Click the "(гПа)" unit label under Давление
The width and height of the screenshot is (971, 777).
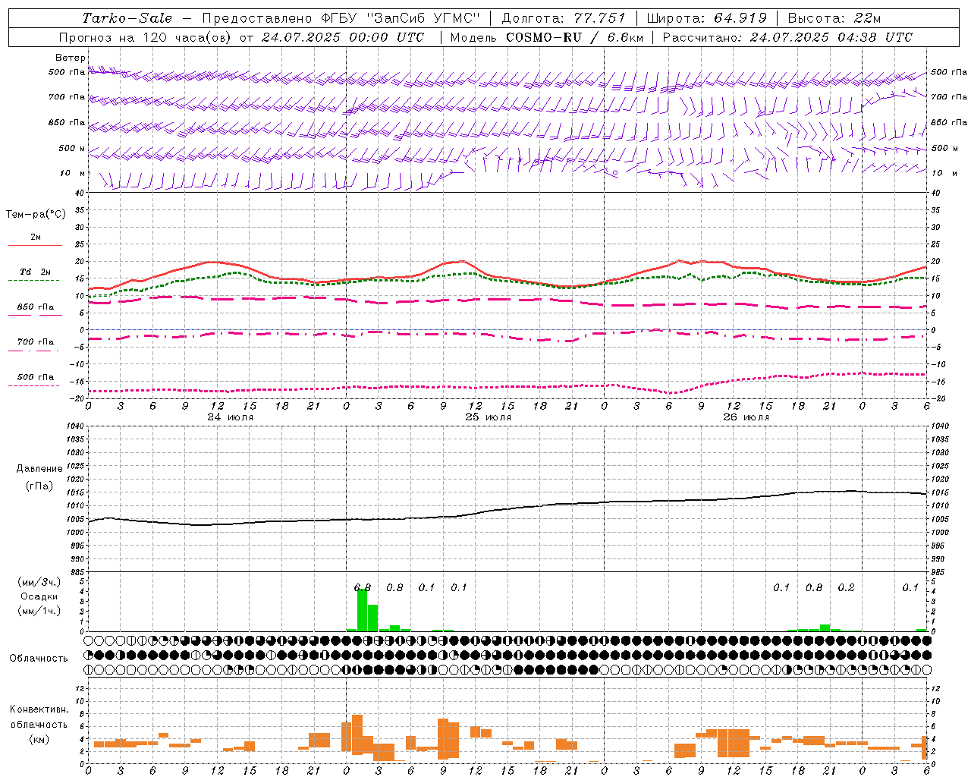[39, 486]
